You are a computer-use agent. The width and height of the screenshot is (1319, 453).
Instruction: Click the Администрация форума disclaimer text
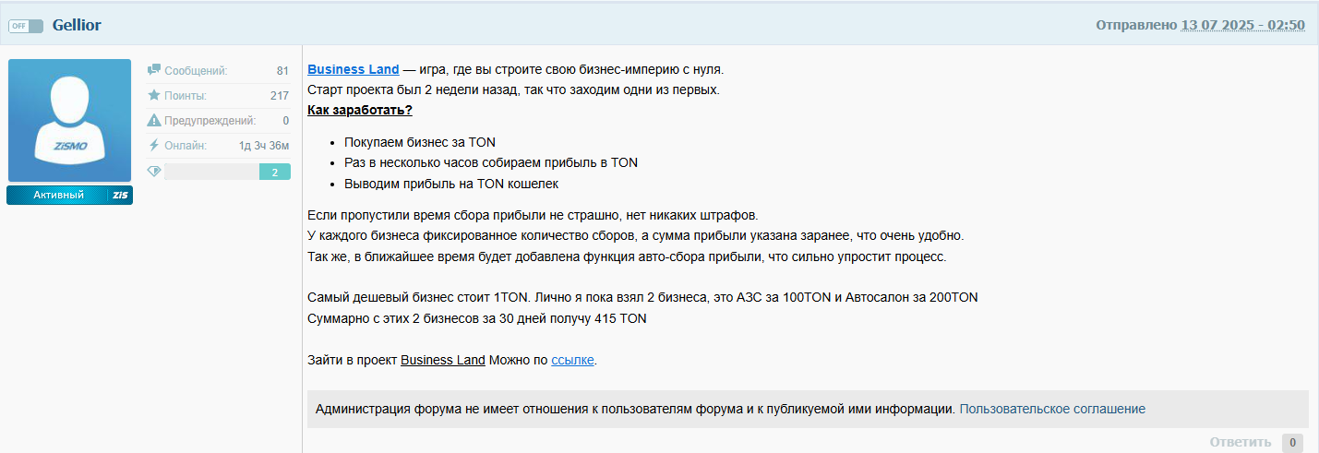point(635,409)
